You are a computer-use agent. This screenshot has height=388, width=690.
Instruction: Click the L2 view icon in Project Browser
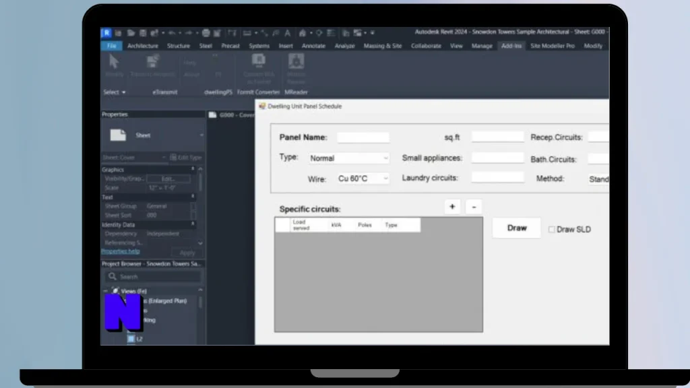point(131,339)
